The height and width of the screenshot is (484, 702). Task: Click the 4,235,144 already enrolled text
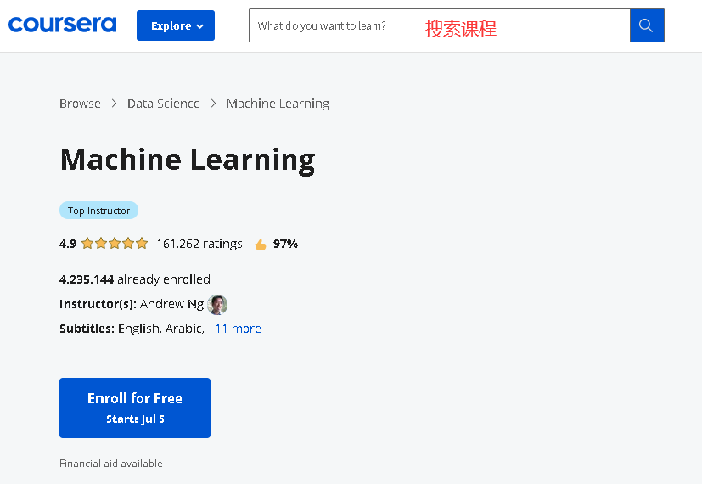(135, 279)
